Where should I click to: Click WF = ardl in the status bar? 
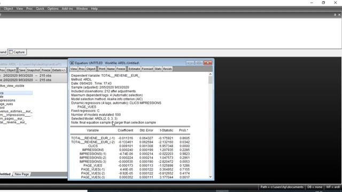[333, 187]
